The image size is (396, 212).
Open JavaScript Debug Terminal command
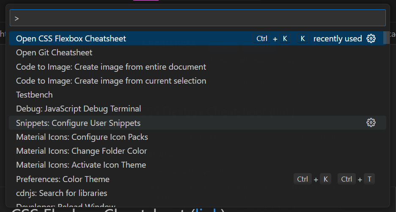78,109
